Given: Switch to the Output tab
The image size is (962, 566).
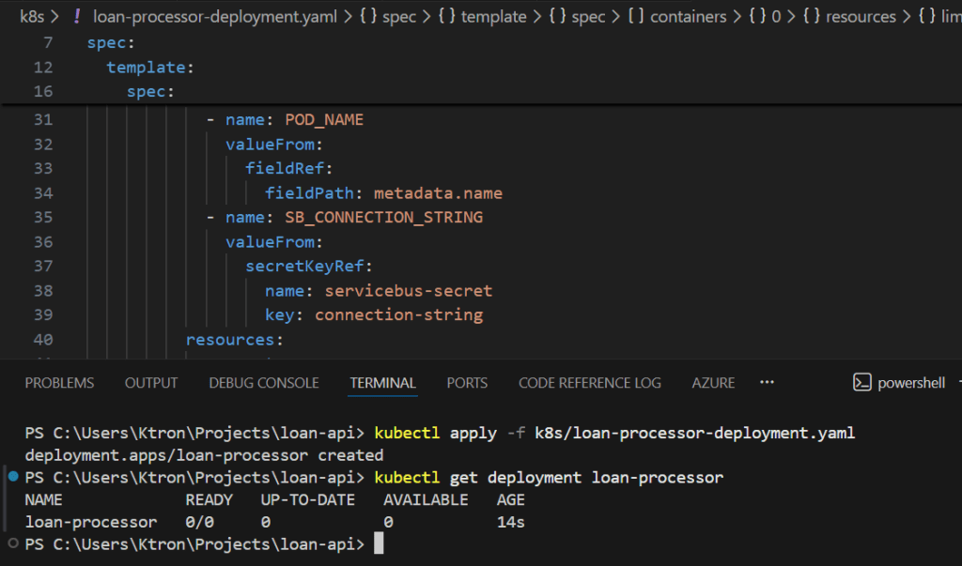Looking at the screenshot, I should click(x=151, y=383).
